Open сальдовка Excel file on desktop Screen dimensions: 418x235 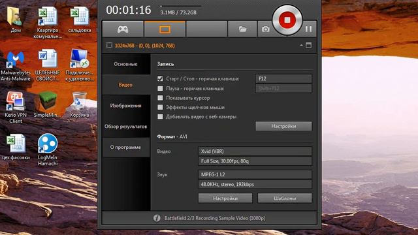click(x=80, y=20)
